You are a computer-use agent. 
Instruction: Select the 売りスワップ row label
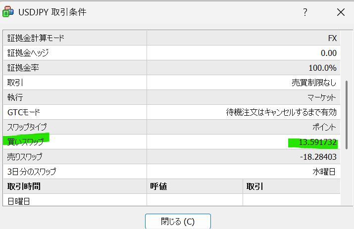(25, 157)
